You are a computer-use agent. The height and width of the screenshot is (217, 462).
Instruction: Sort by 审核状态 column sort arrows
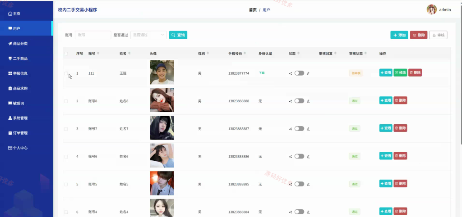point(365,54)
